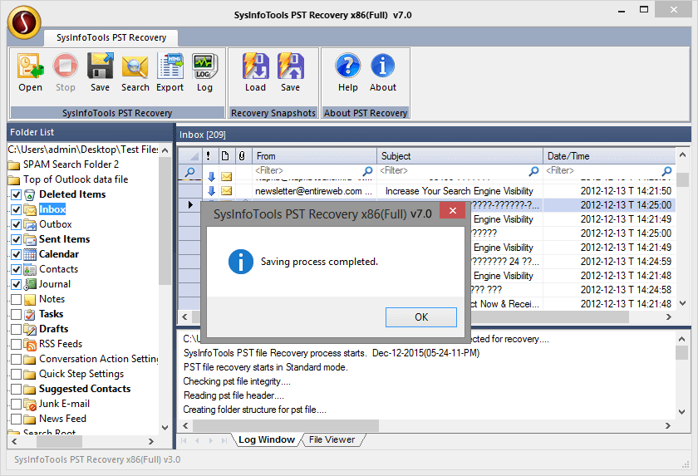Viewport: 698px width, 476px height.
Task: Click the SysInfoTools PST Recovery ribbon tab
Action: [111, 38]
